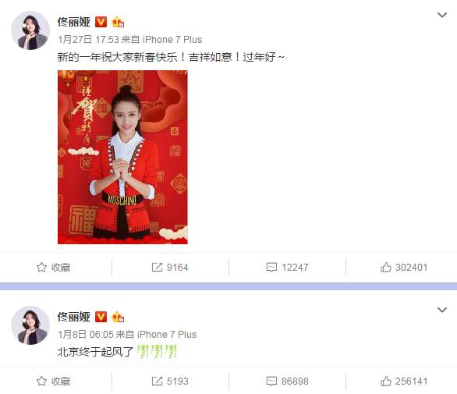
Task: Click the crown membership badge in first post
Action: coord(118,22)
